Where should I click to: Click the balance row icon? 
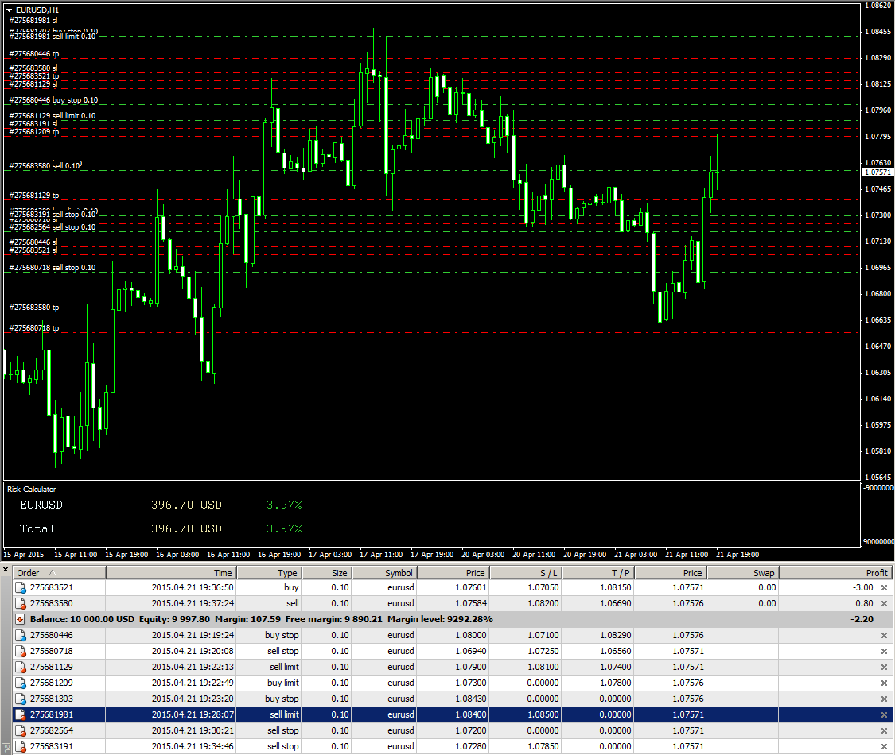tap(20, 619)
